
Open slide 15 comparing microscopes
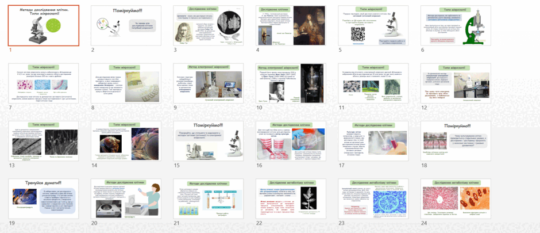(x=209, y=141)
